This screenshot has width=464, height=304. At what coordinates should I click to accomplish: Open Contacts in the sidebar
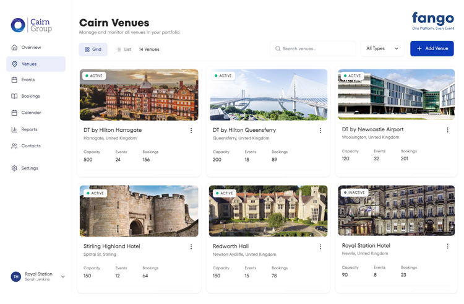(x=36, y=146)
